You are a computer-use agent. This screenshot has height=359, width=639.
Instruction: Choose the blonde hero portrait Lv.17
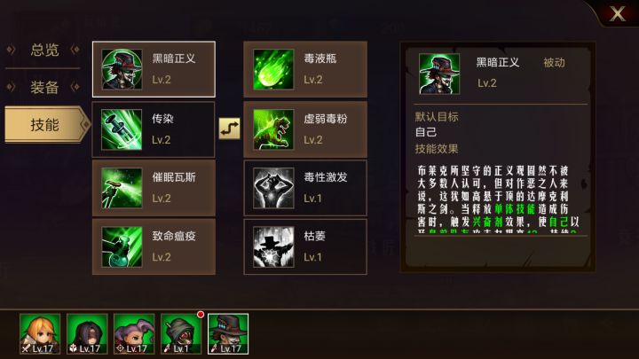pyautogui.click(x=40, y=334)
